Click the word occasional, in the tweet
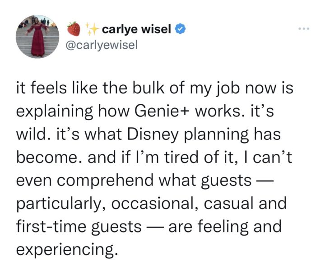316x265 pixels. point(155,204)
